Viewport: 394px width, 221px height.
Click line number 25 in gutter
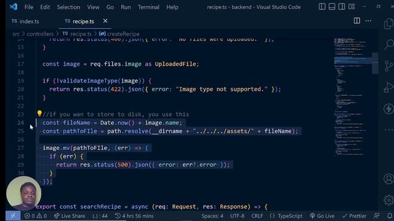pos(20,131)
